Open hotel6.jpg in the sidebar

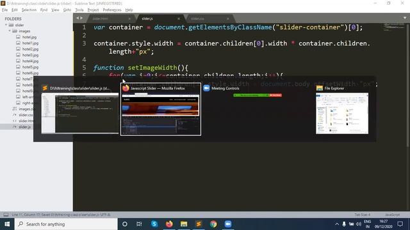point(30,73)
